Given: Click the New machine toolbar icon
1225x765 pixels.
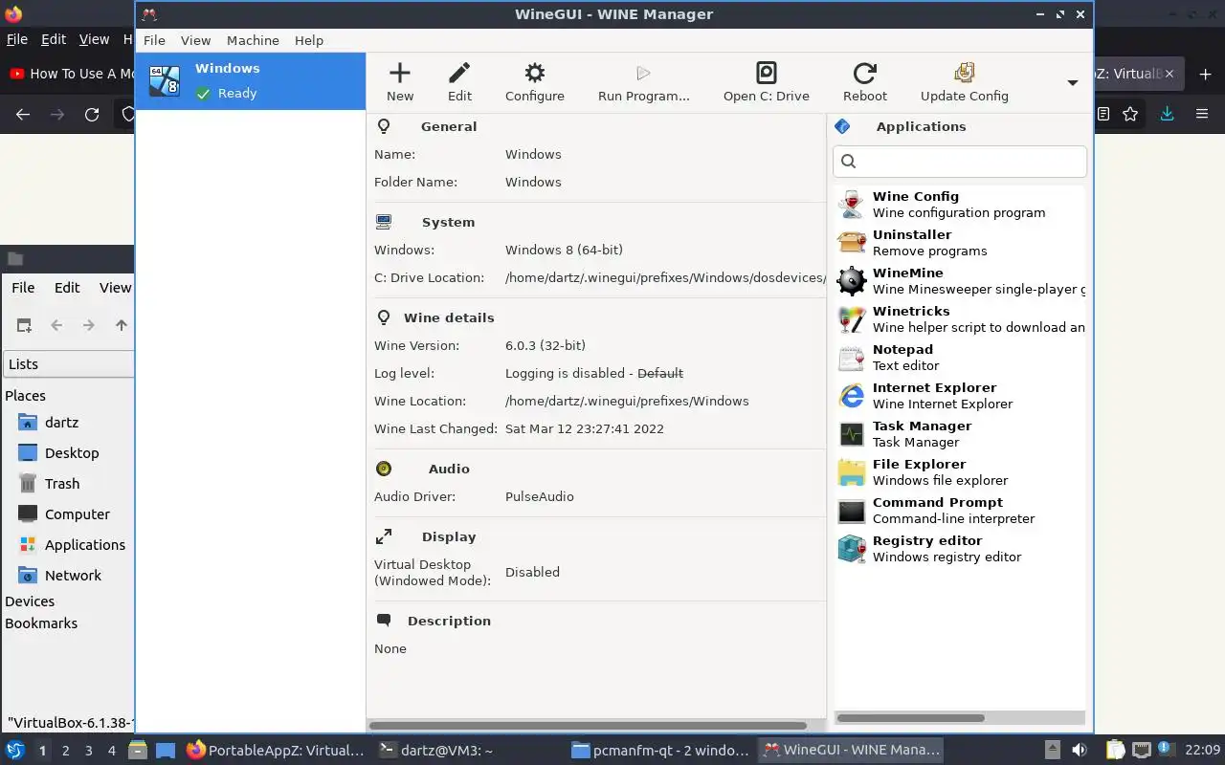Looking at the screenshot, I should click(400, 81).
